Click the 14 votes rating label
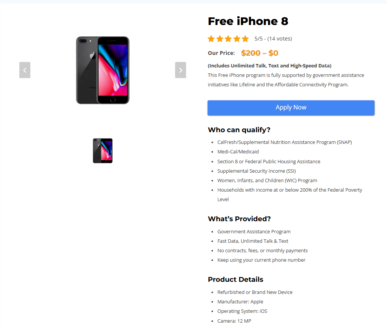The image size is (387, 328). coord(273,38)
